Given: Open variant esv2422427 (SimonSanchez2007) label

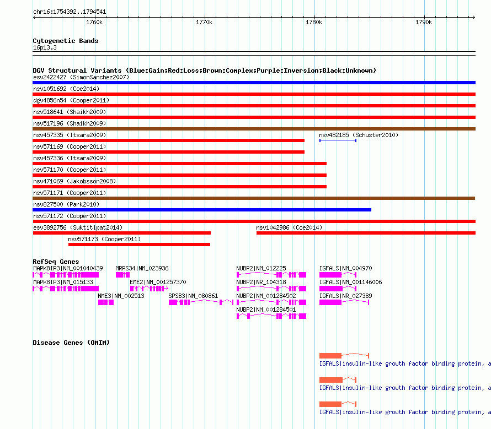Looking at the screenshot, I should (81, 77).
